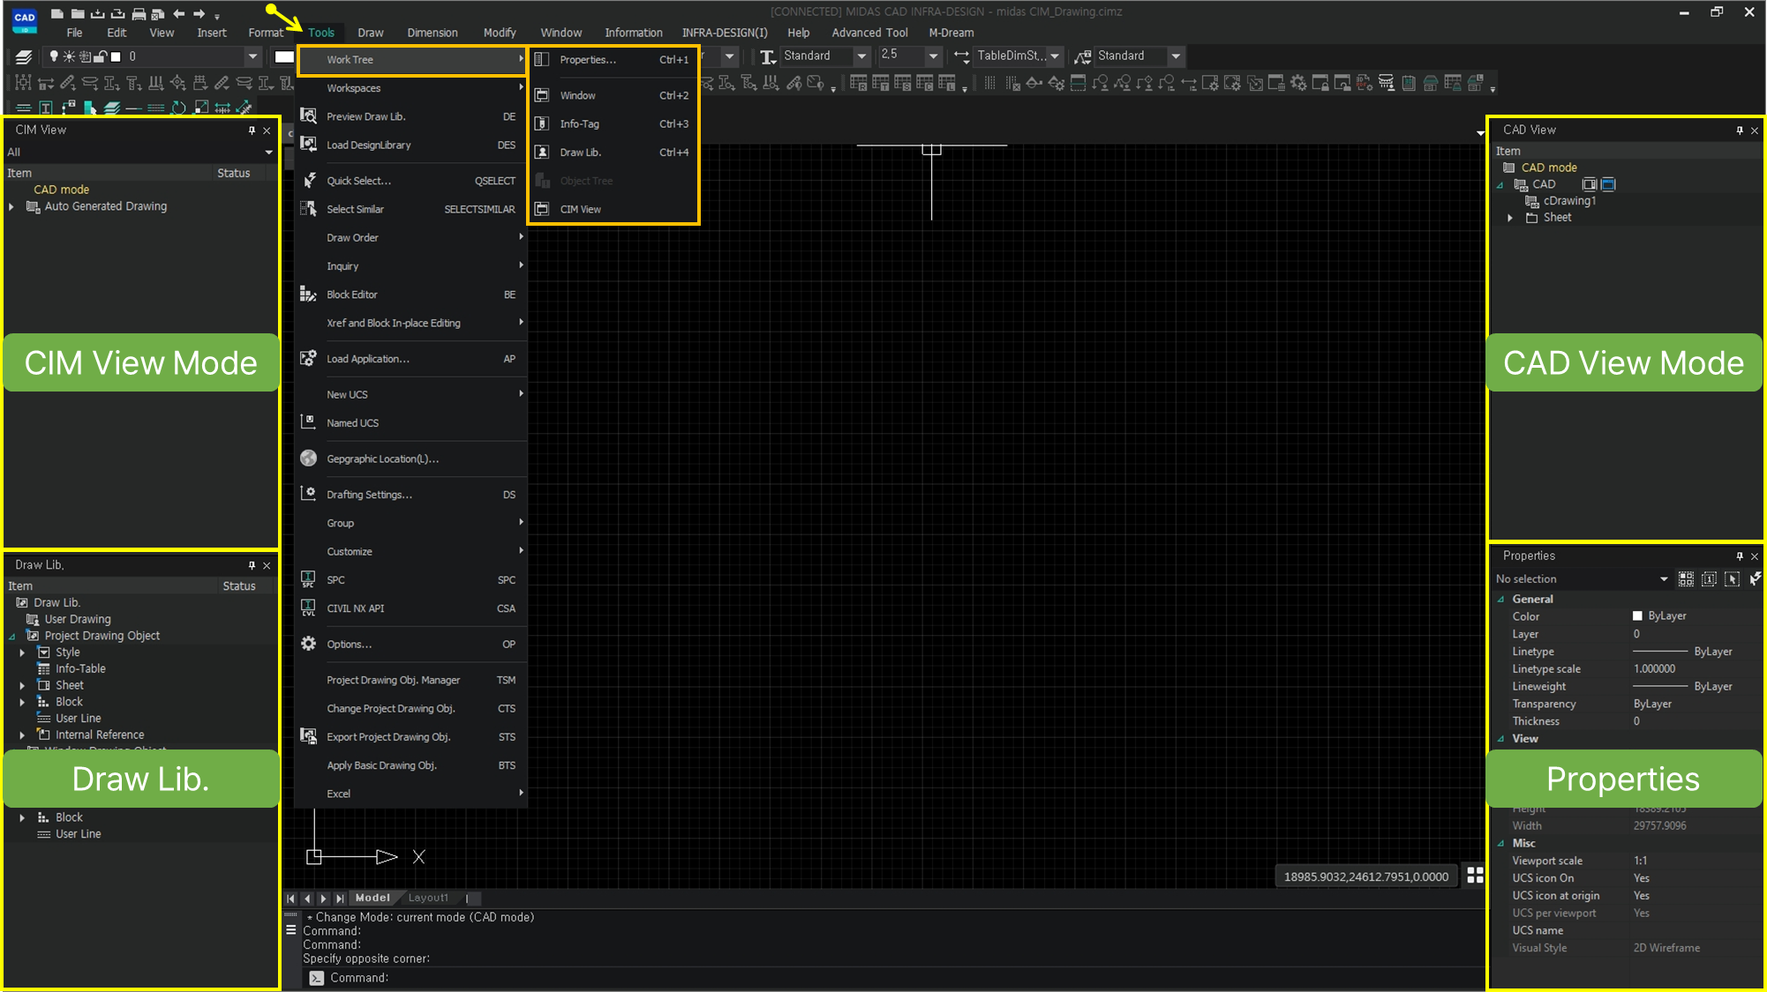Click the Geographic Location globe icon
Screen dimensions: 1767x992
308,458
